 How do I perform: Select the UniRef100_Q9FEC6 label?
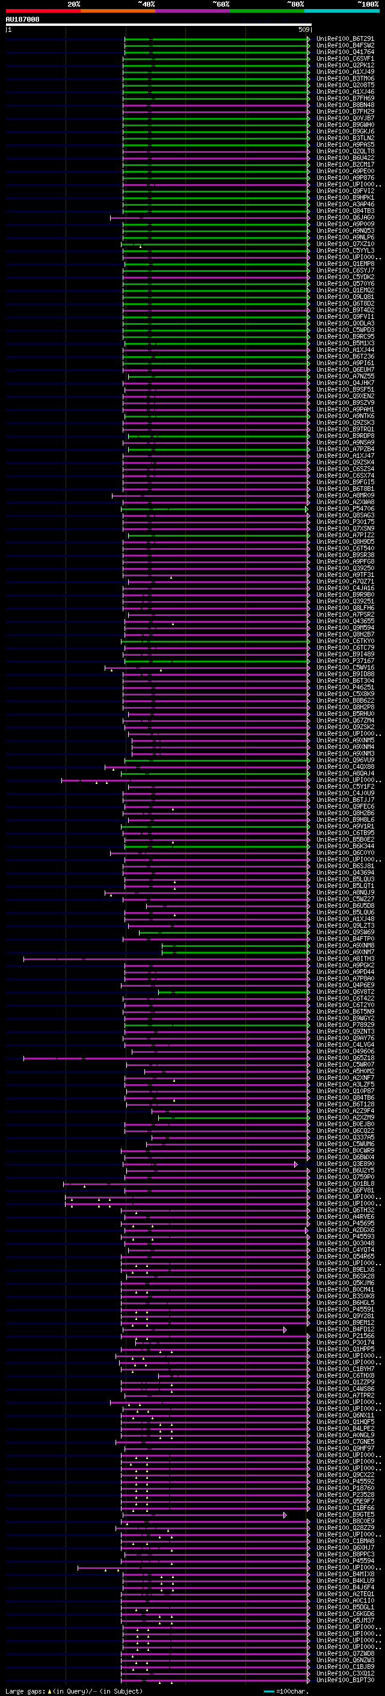tap(345, 807)
